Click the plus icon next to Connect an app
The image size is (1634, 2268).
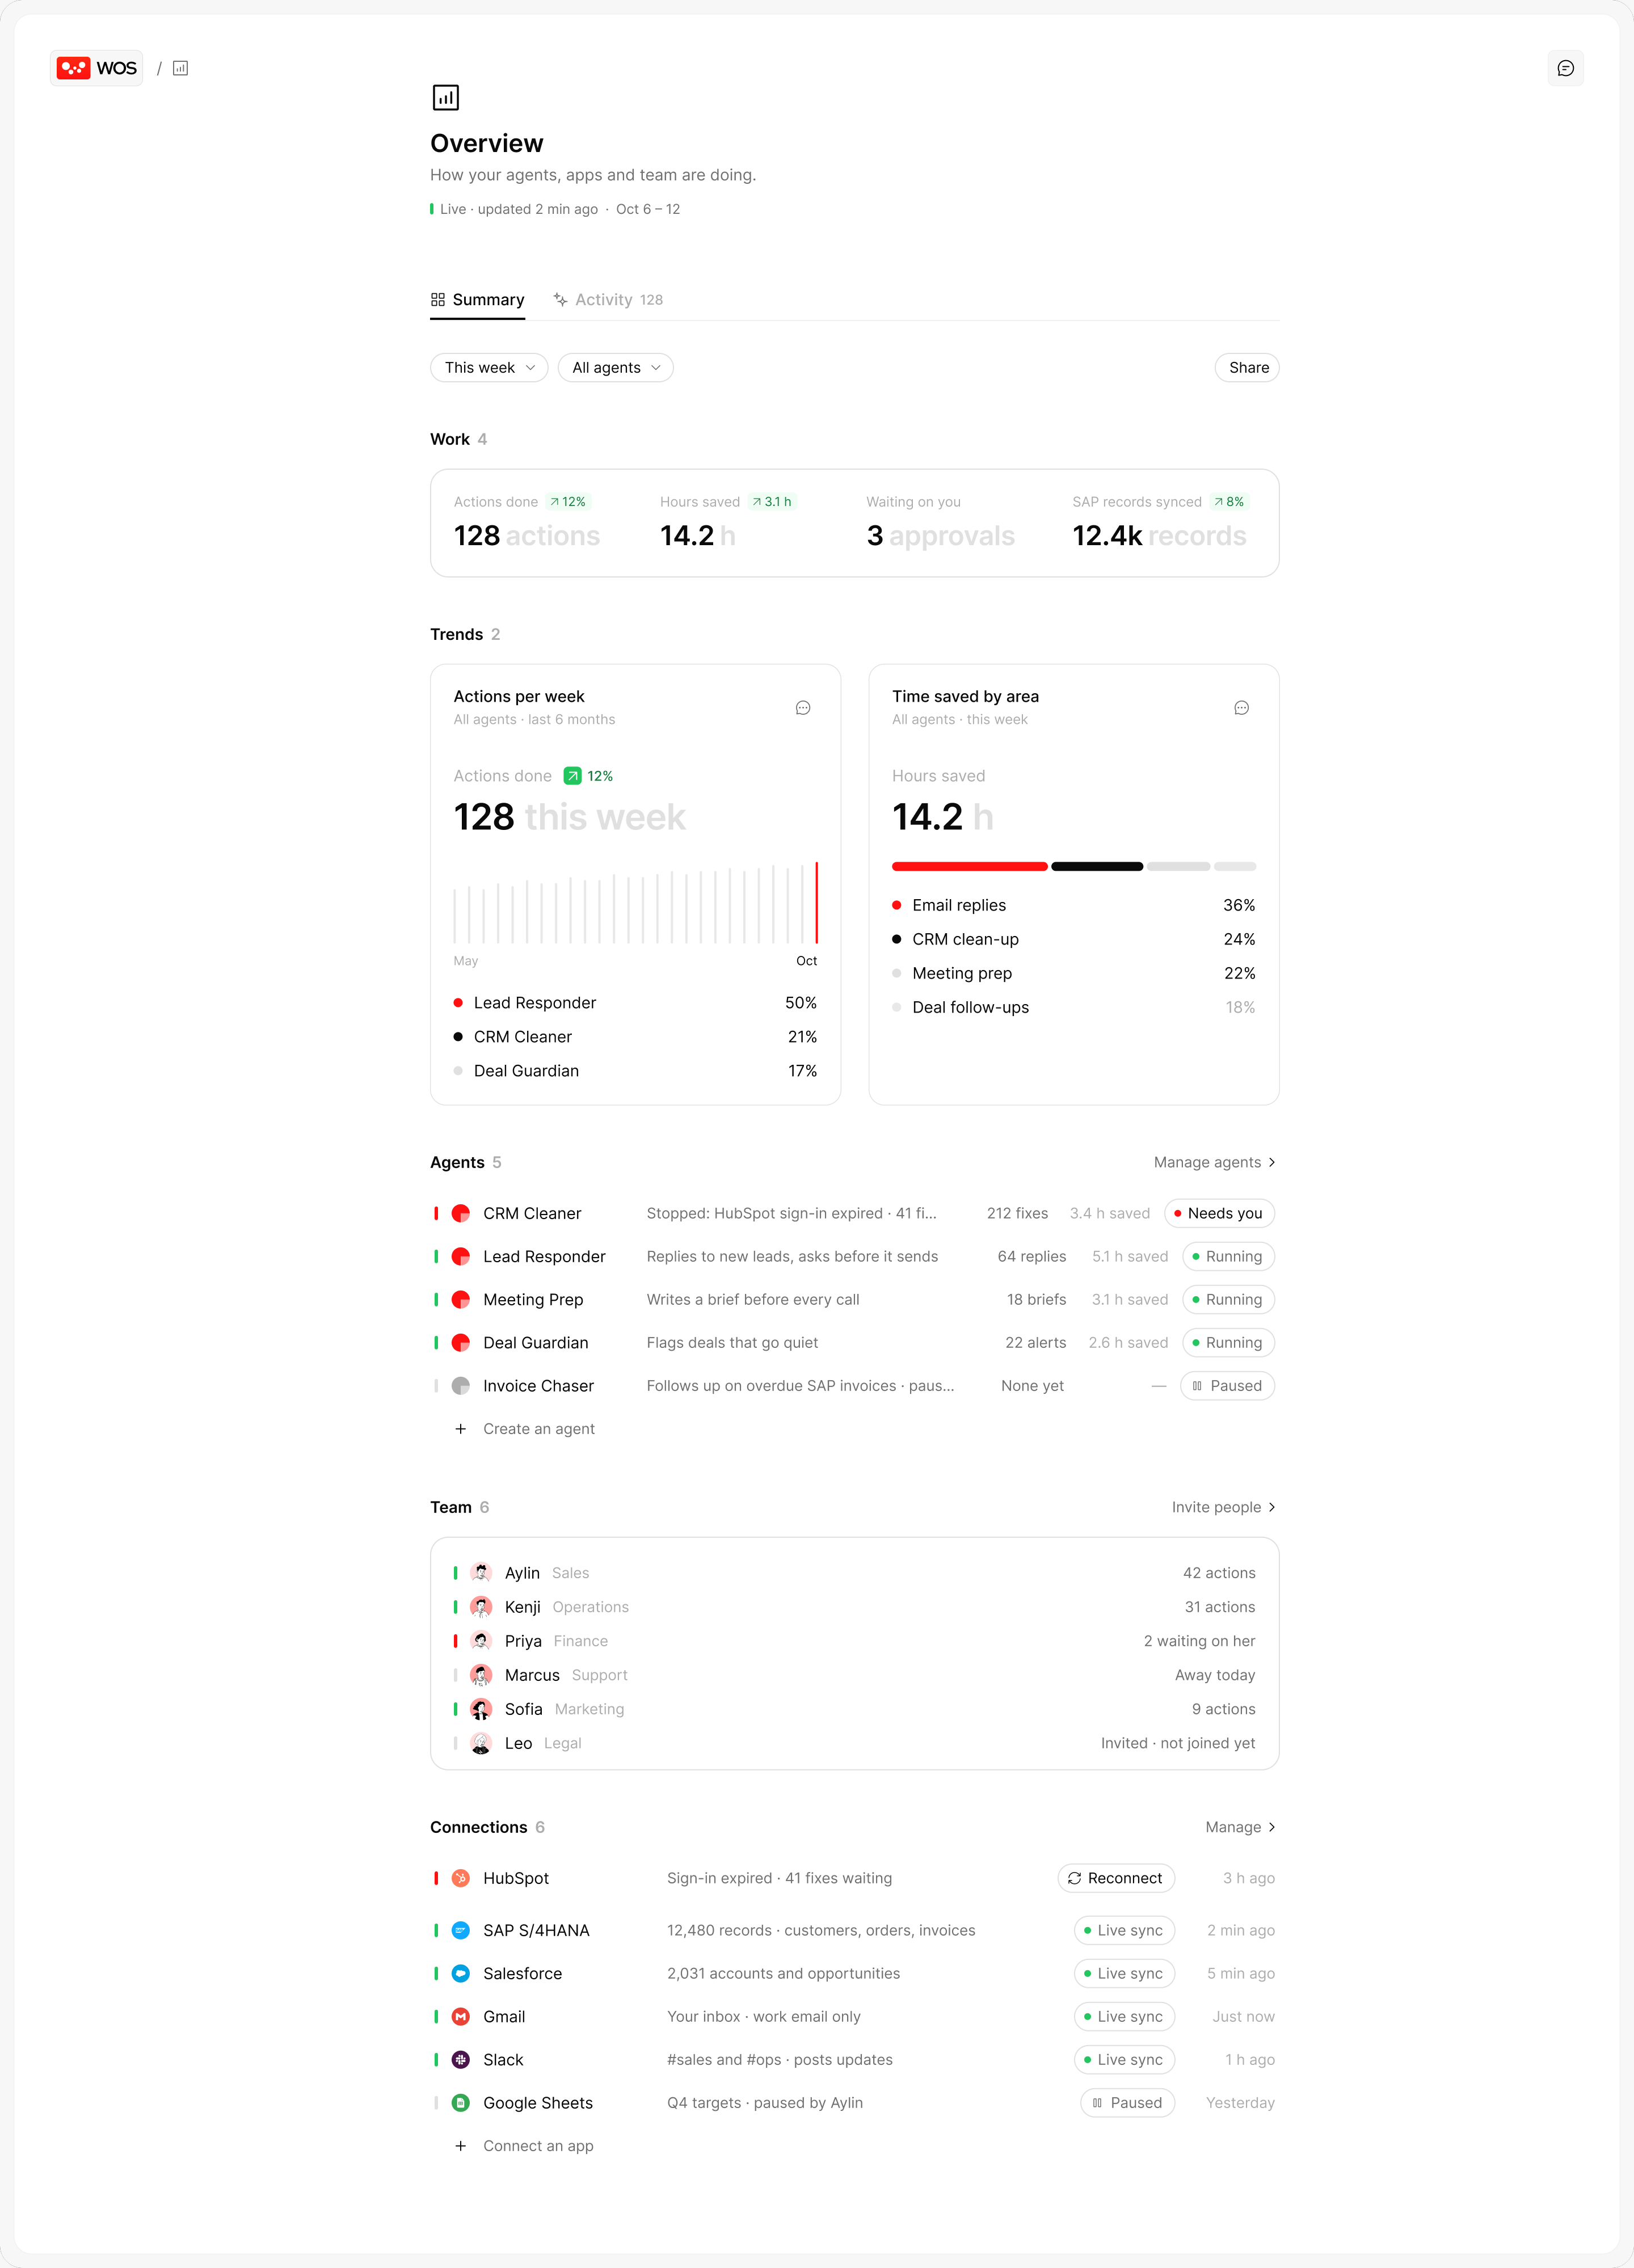coord(461,2145)
